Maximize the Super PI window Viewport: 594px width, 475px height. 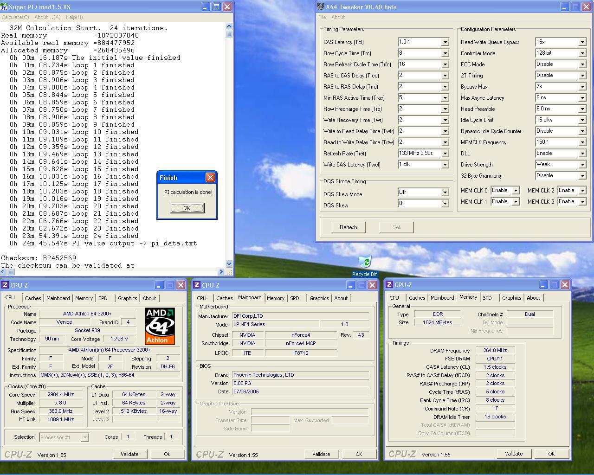click(216, 6)
